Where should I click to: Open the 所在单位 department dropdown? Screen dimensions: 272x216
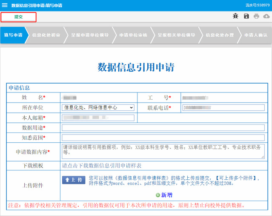click(x=98, y=108)
